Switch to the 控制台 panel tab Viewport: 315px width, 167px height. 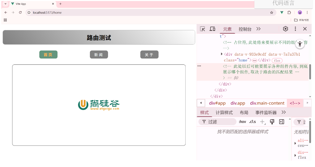[x=245, y=29]
